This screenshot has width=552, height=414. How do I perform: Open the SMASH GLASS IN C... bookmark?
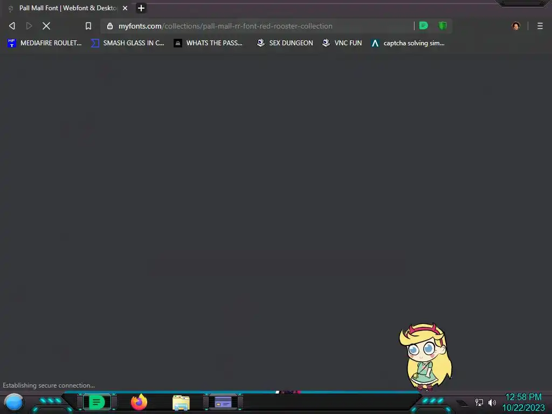pos(128,43)
